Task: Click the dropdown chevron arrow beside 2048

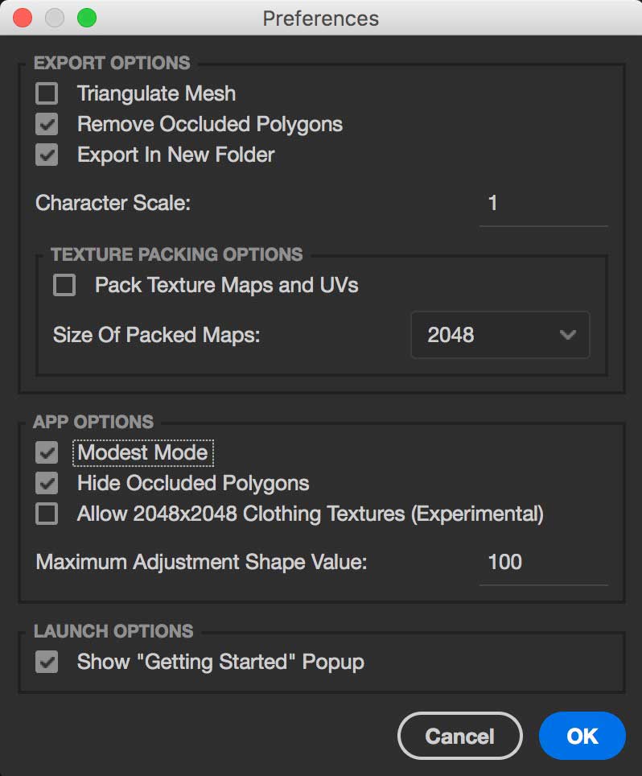Action: point(568,335)
